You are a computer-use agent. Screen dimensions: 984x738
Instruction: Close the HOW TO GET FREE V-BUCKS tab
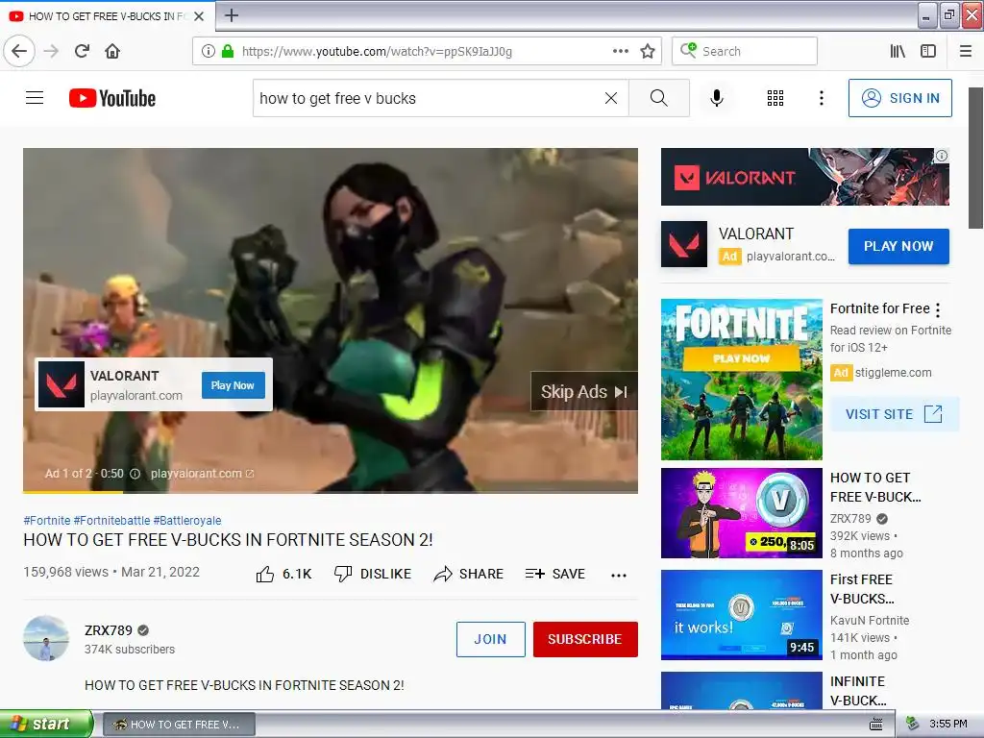click(199, 16)
